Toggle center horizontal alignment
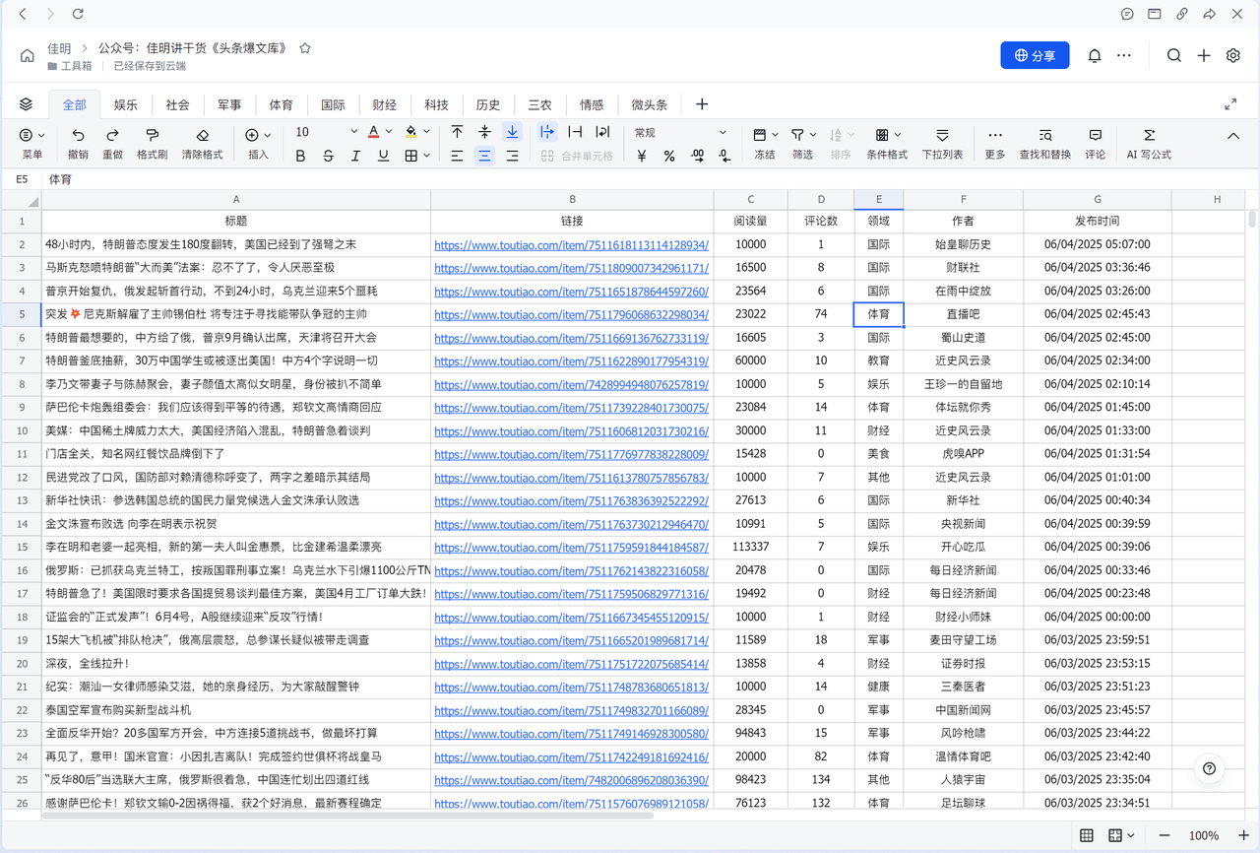 [484, 156]
